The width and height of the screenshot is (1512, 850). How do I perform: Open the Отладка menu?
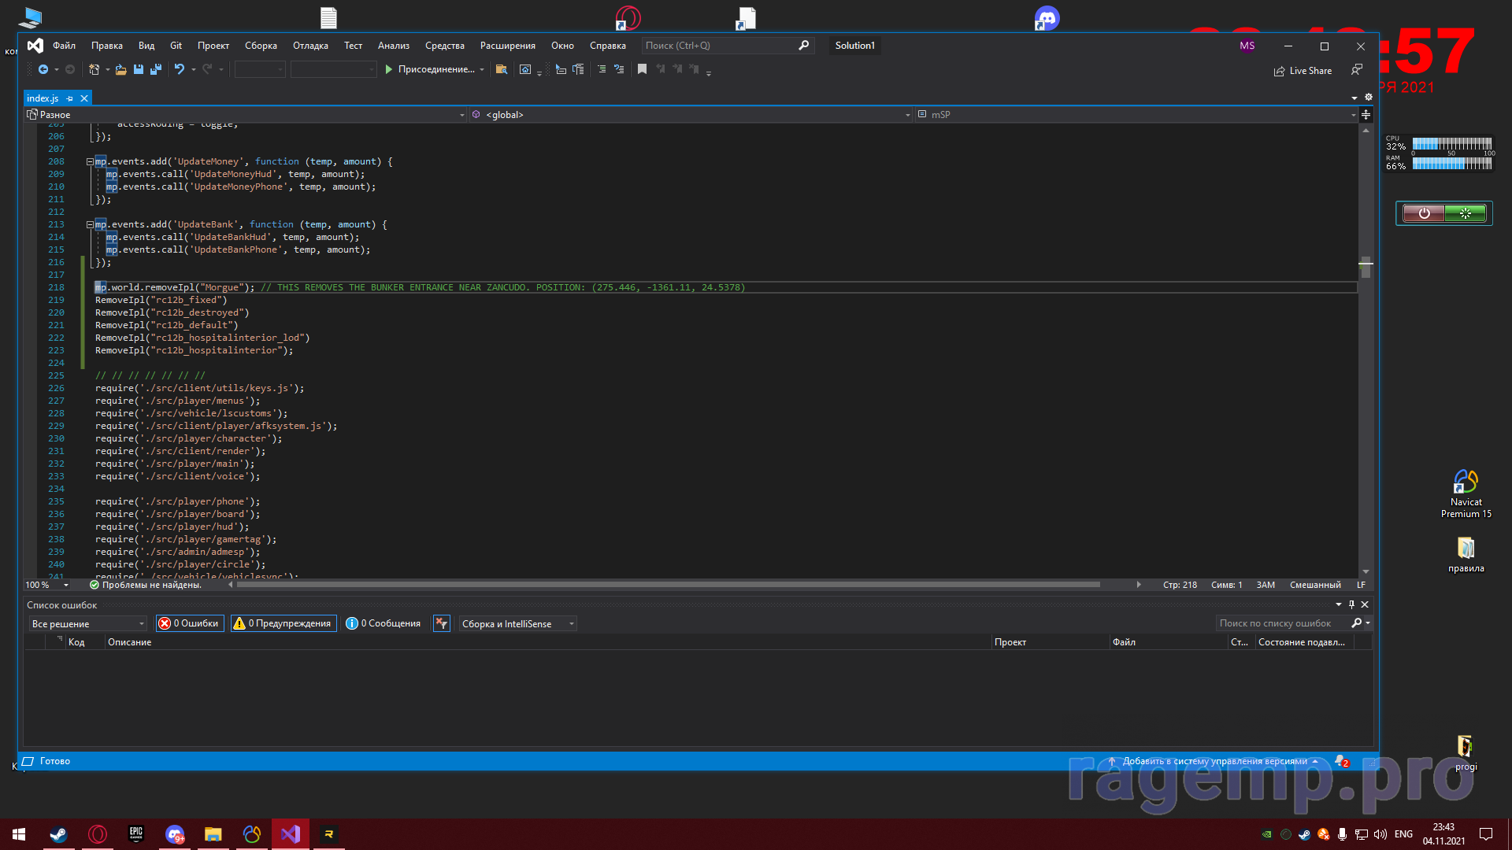tap(310, 46)
